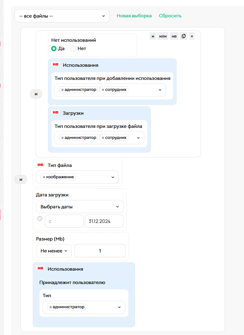The image size is (244, 335).
Task: Remove 'администратор' tag under Принадлежит пользователю
Action: click(x=51, y=307)
